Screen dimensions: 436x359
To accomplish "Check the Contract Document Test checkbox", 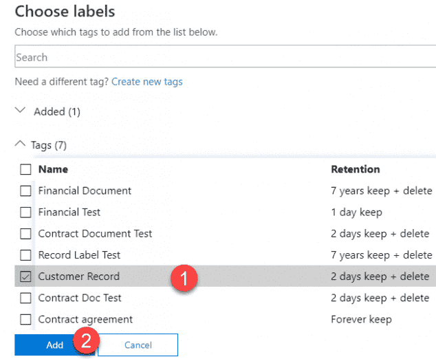I will click(x=25, y=234).
